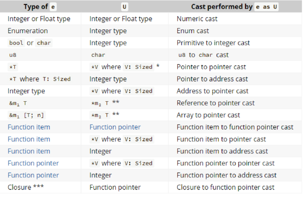This screenshot has width=303, height=197.
Task: Select 'Integer type' in Pointer to address cast row
Action: (108, 79)
